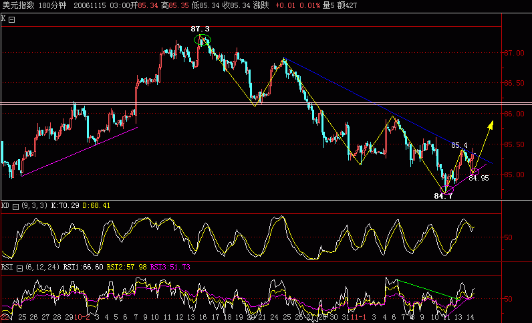Click the KD label in the indicator header

tap(5, 206)
